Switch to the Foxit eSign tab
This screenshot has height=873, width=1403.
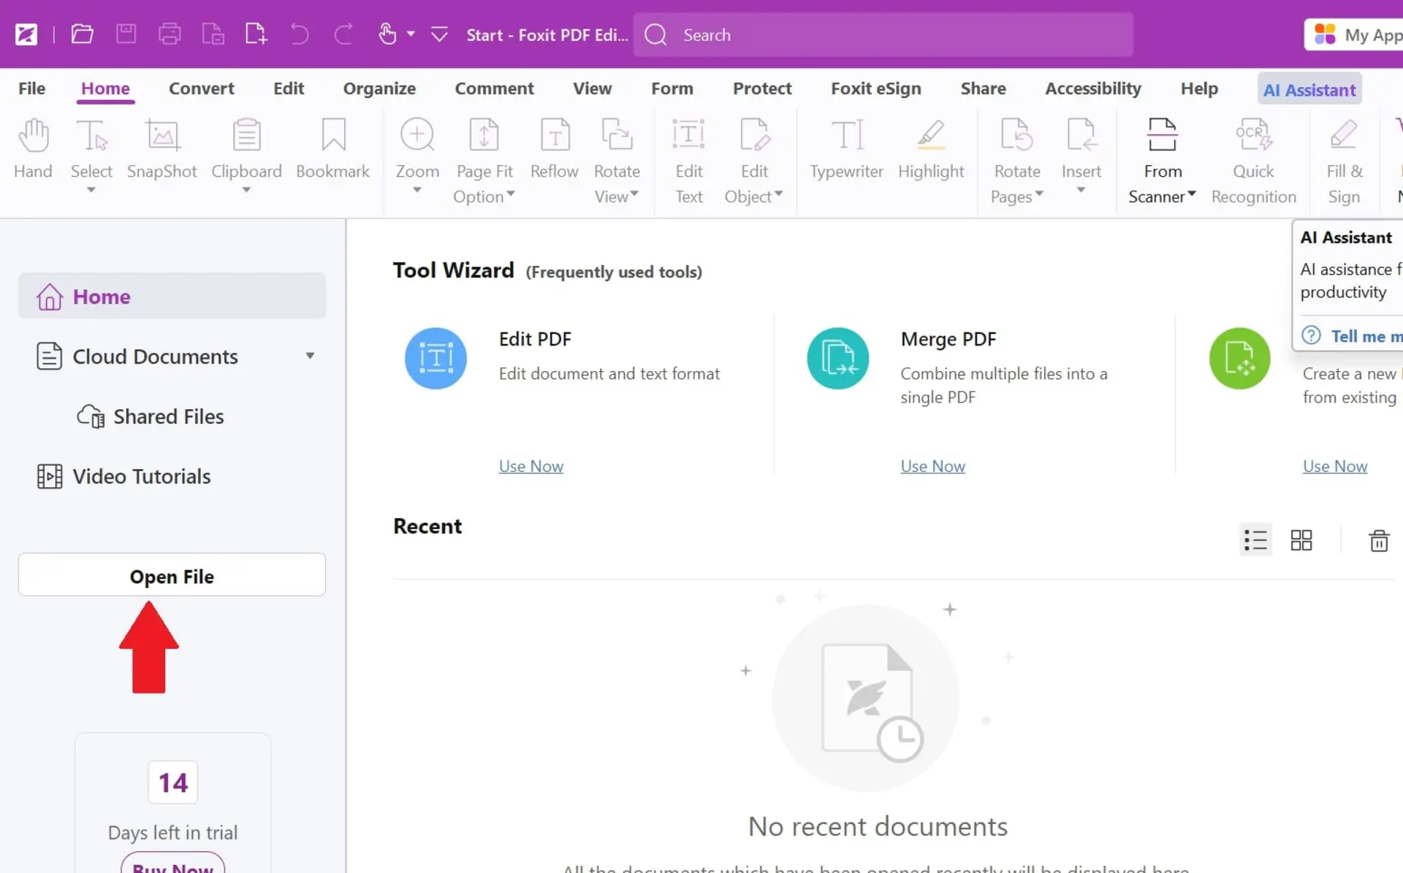pos(875,88)
